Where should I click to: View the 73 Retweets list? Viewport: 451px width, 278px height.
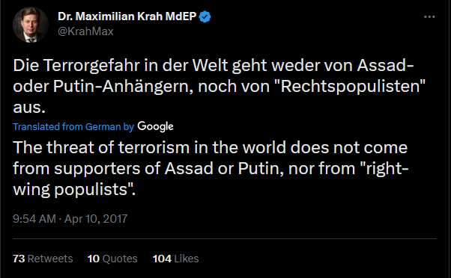tap(43, 259)
